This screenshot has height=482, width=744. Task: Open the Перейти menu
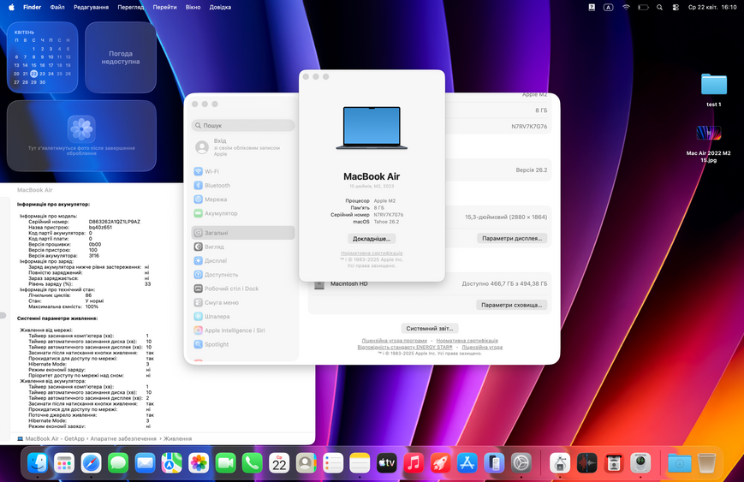click(164, 7)
